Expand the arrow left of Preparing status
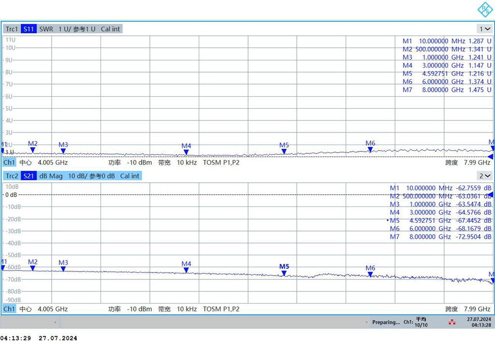The height and width of the screenshot is (348, 495). point(367,322)
